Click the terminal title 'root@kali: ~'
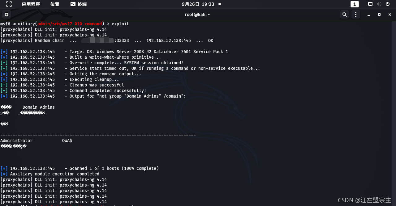This screenshot has width=396, height=206. [198, 15]
